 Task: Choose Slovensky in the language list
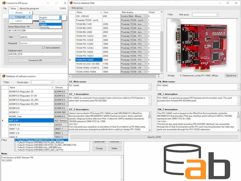point(50,27)
